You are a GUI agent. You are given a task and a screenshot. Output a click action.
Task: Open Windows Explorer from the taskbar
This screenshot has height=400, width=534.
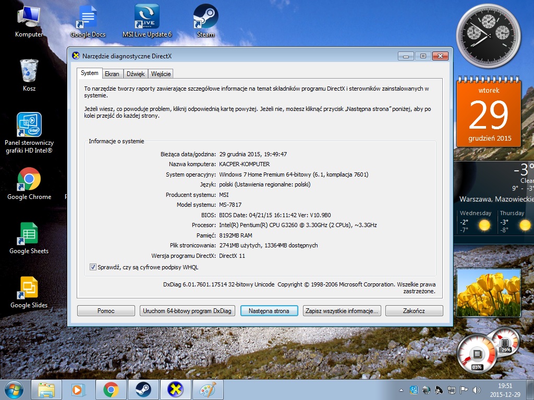(x=46, y=390)
